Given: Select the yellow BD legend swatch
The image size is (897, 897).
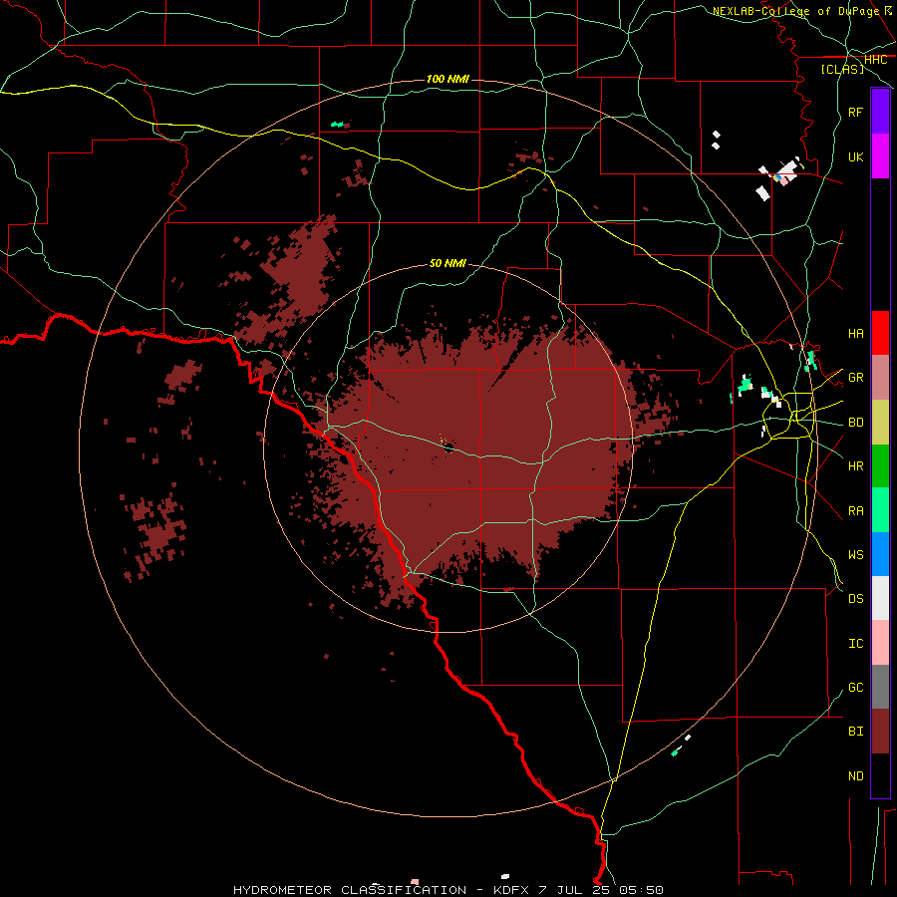Looking at the screenshot, I should (x=880, y=423).
